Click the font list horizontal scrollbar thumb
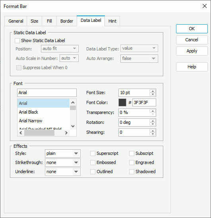The height and width of the screenshot is (218, 211). point(39,133)
